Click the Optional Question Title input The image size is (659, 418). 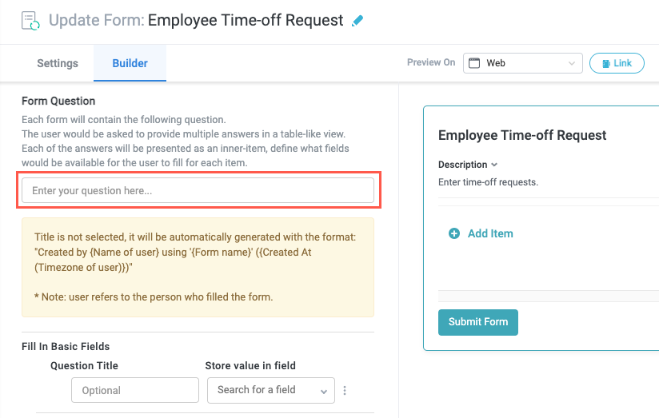pyautogui.click(x=135, y=390)
